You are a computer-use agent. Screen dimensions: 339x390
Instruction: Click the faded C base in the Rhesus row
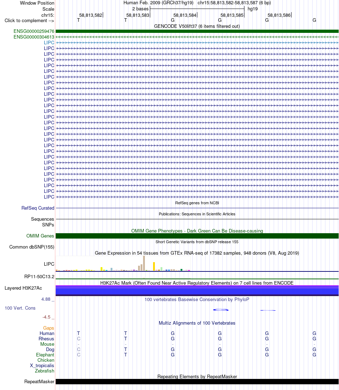79,339
